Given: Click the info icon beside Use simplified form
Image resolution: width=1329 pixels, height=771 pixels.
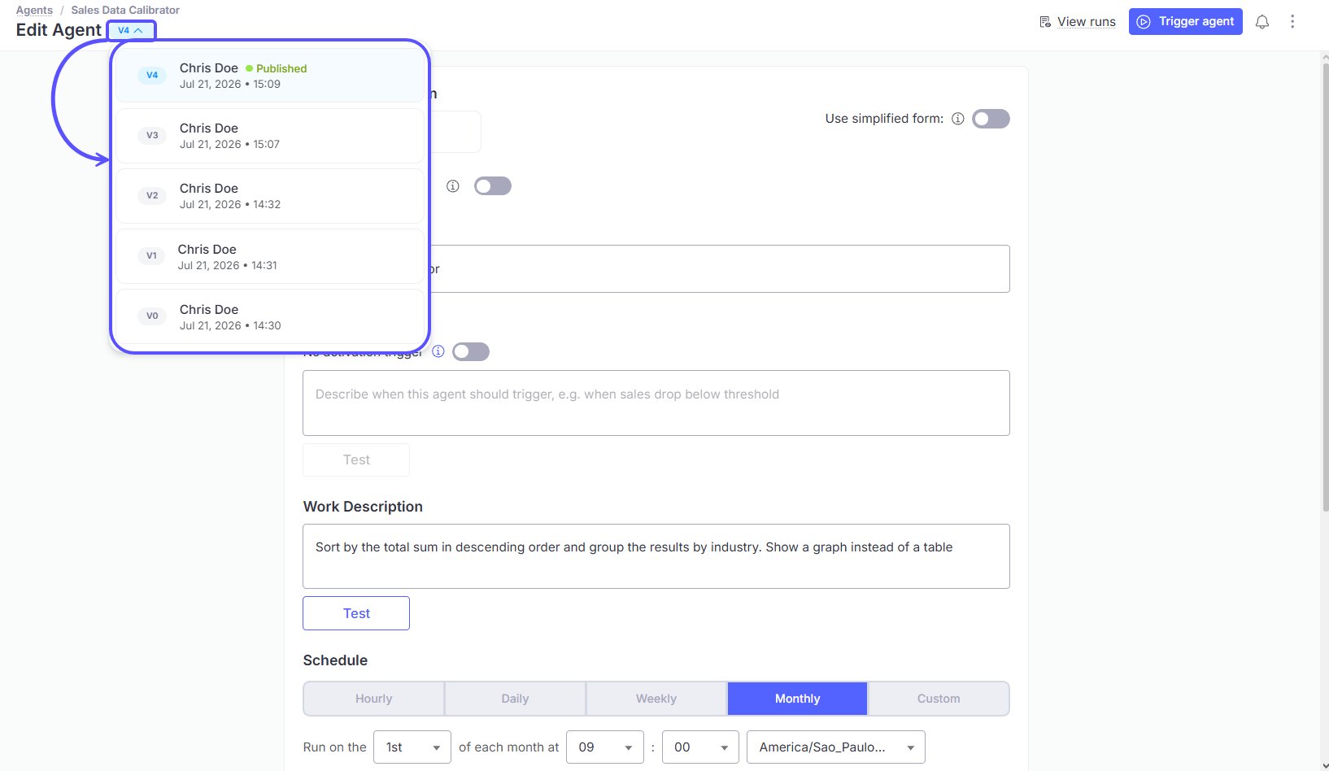Looking at the screenshot, I should coord(958,119).
